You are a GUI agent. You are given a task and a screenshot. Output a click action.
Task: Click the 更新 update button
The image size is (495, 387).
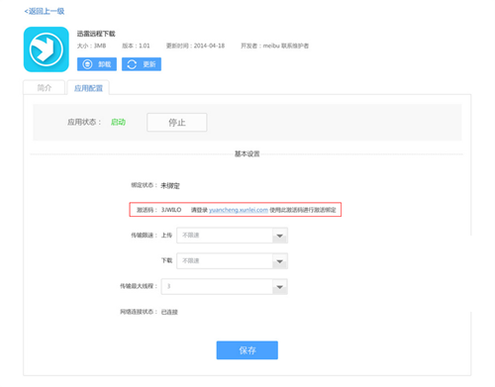point(142,64)
